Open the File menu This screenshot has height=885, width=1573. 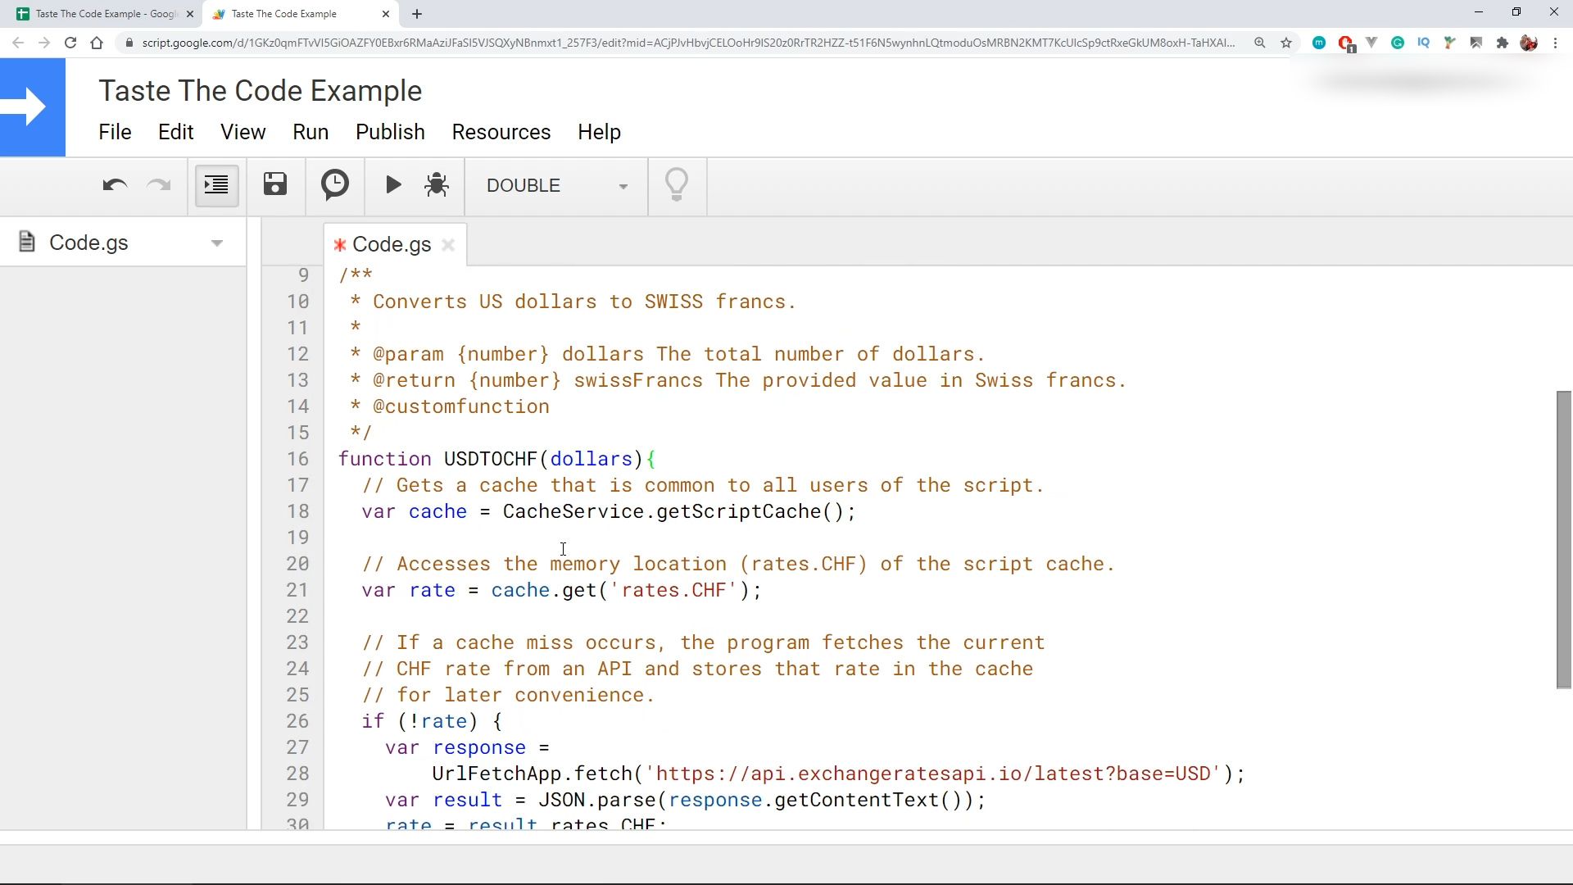[115, 132]
